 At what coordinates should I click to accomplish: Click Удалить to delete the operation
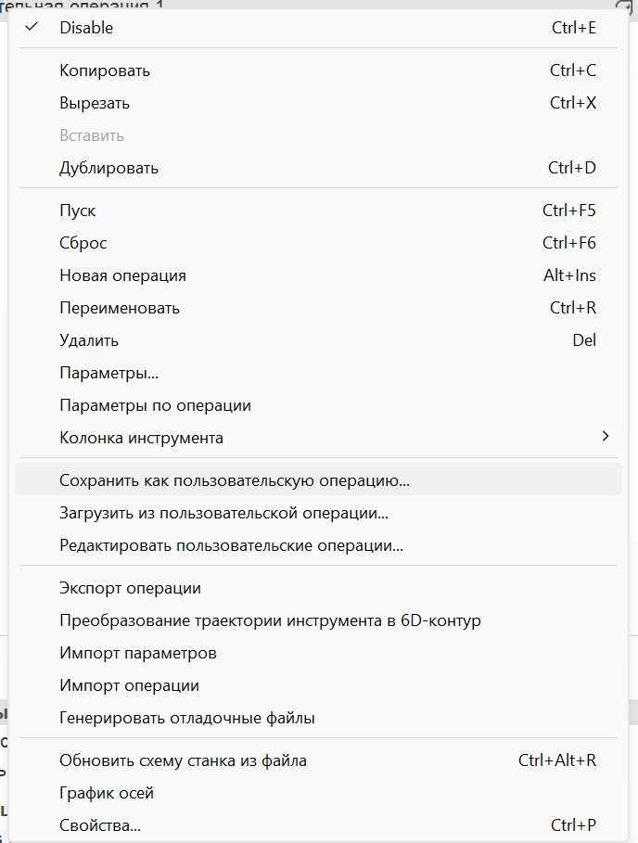click(89, 340)
